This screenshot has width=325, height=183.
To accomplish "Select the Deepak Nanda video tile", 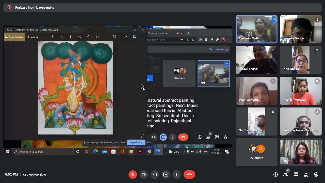I will coord(301,29).
